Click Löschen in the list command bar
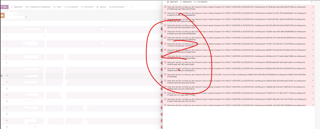The height and width of the screenshot is (129, 320). pyautogui.click(x=101, y=7)
